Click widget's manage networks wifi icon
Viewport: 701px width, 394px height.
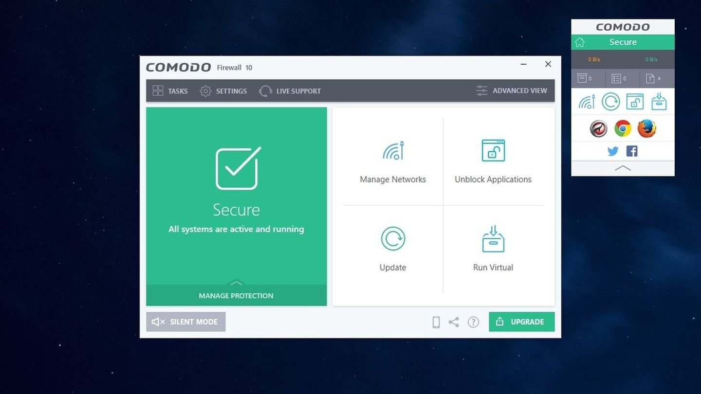coord(587,102)
